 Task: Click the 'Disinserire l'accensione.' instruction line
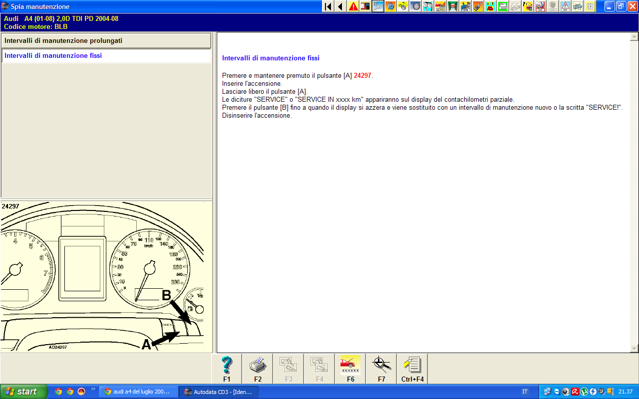[257, 115]
